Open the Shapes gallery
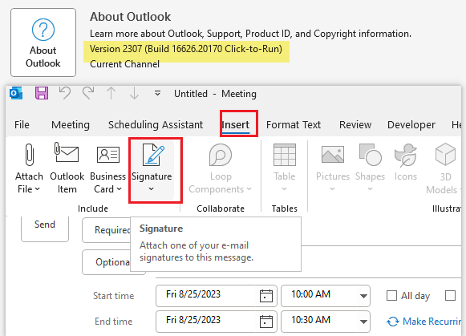Screen dimensions: 466x336 pos(370,168)
